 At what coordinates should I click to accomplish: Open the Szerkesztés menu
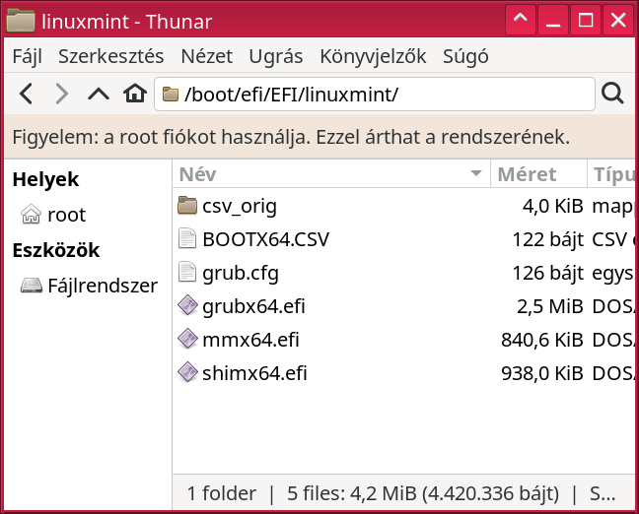[x=110, y=56]
